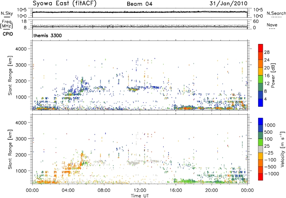Click the noise sky trace line plot

click(140, 12)
